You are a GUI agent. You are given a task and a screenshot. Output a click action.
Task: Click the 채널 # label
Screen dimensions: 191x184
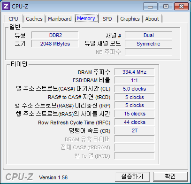coord(114,36)
